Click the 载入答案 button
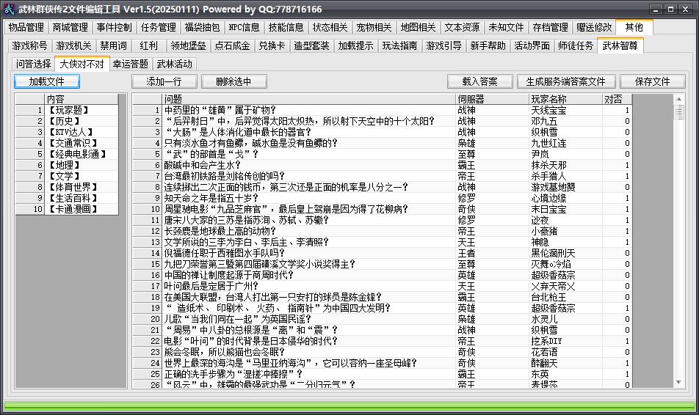The width and height of the screenshot is (699, 415). click(480, 81)
